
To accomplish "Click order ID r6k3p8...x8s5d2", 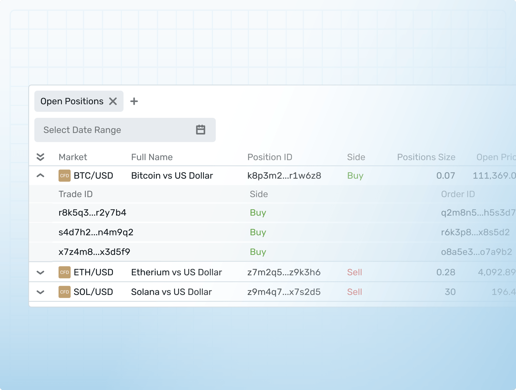I will (475, 232).
